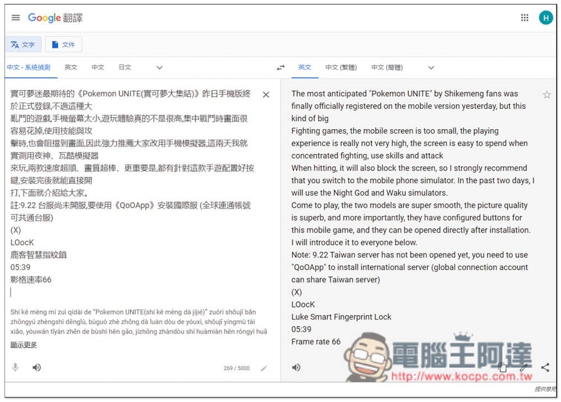Choose 日文 as source language
Screen dimensions: 561x402
(125, 67)
